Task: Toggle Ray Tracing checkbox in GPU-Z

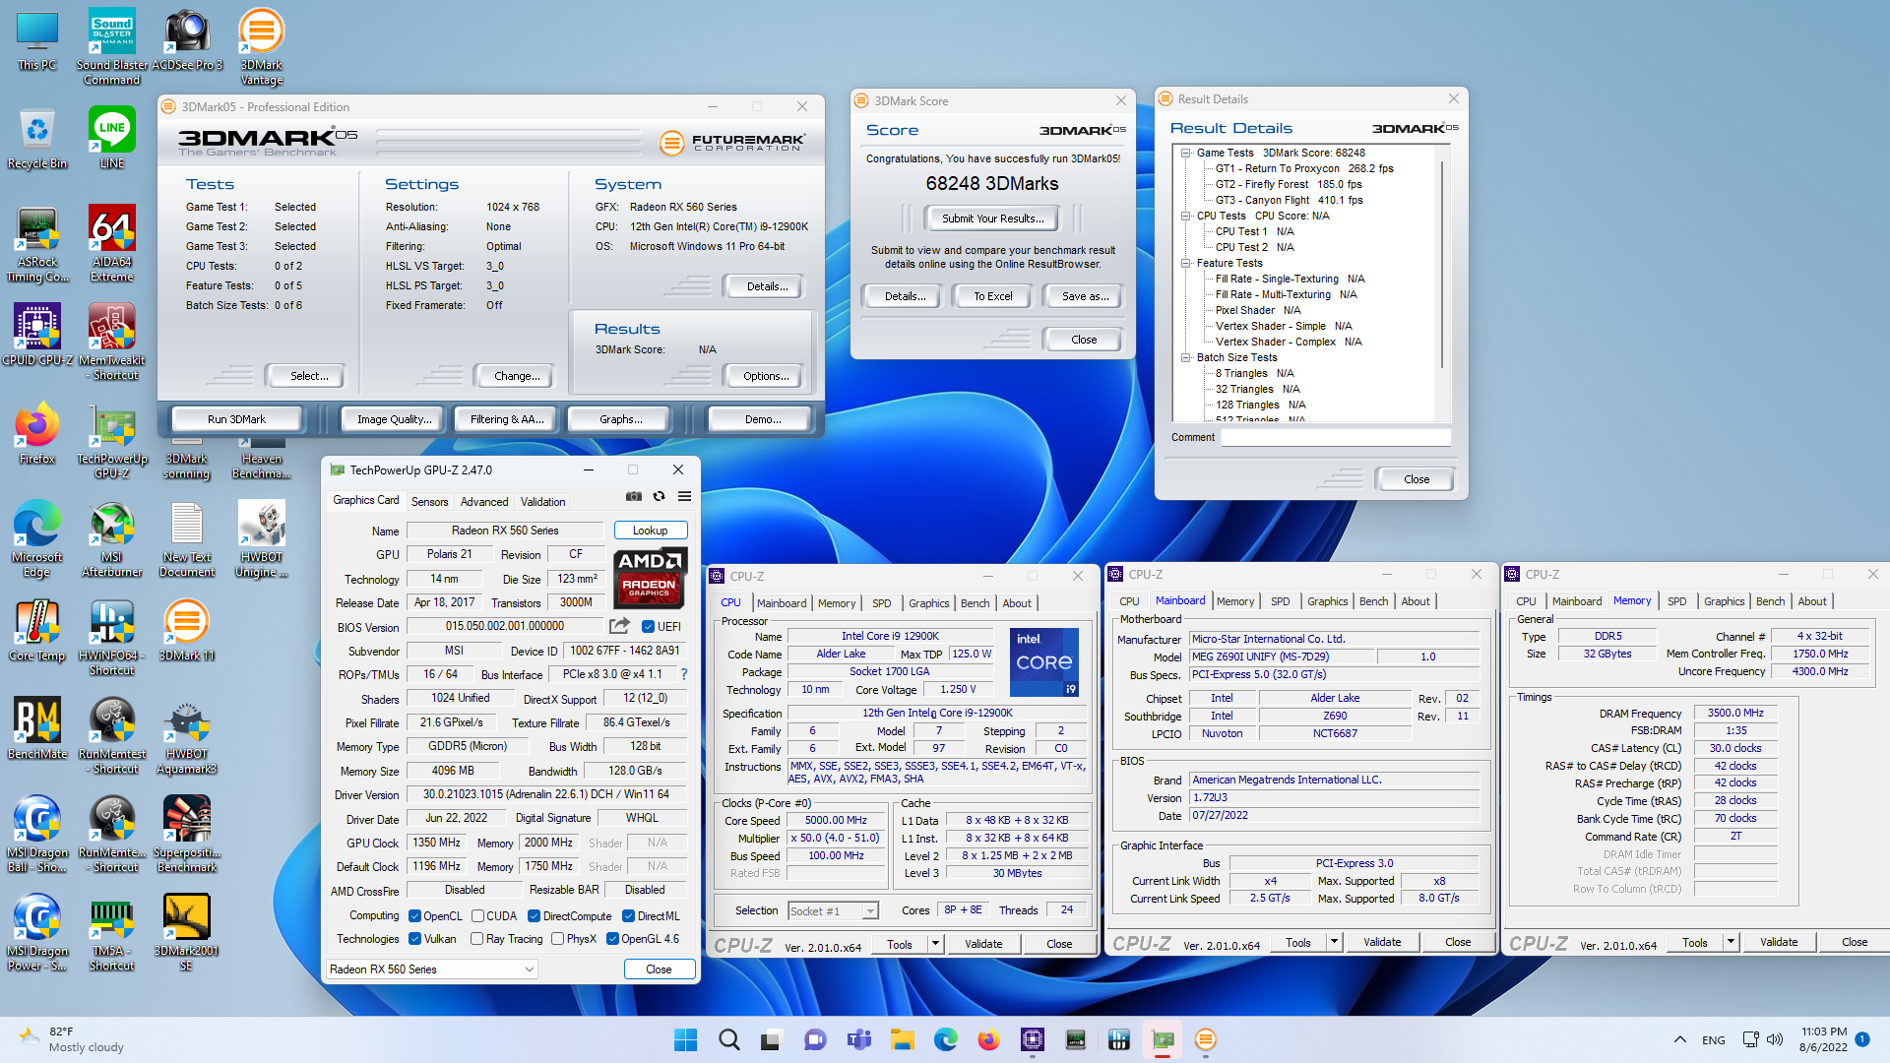Action: point(476,939)
